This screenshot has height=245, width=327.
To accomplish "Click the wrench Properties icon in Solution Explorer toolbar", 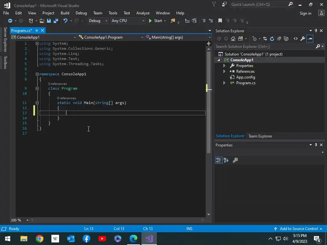I will pos(303,39).
